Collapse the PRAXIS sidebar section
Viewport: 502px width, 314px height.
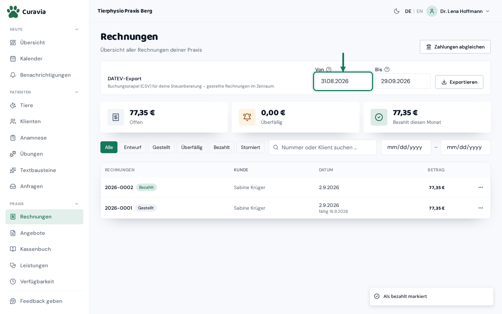tap(77, 204)
